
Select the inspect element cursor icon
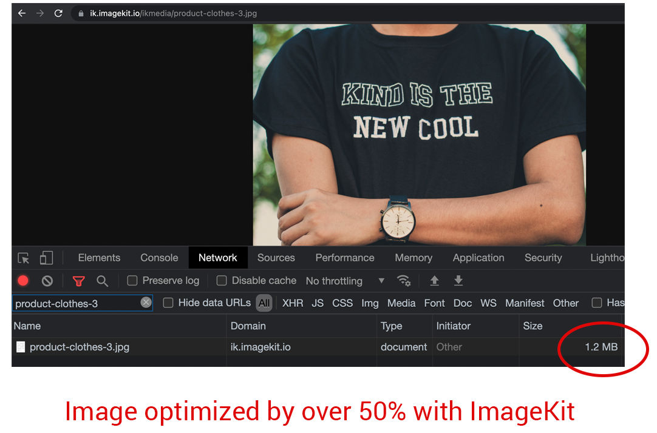(23, 258)
